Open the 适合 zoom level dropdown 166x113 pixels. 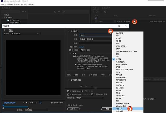[x=33, y=103]
